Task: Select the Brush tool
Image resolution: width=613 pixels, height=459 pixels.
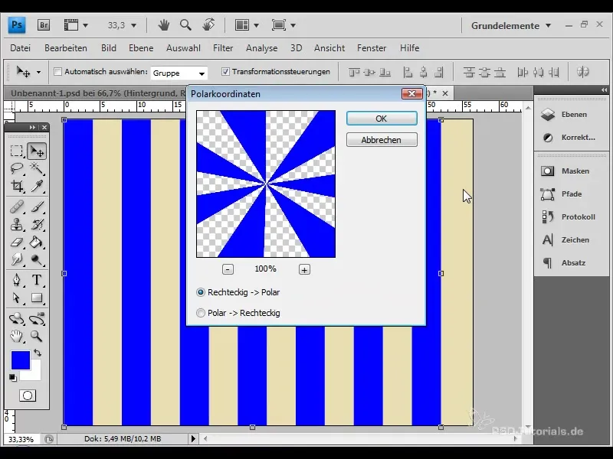Action: [37, 207]
